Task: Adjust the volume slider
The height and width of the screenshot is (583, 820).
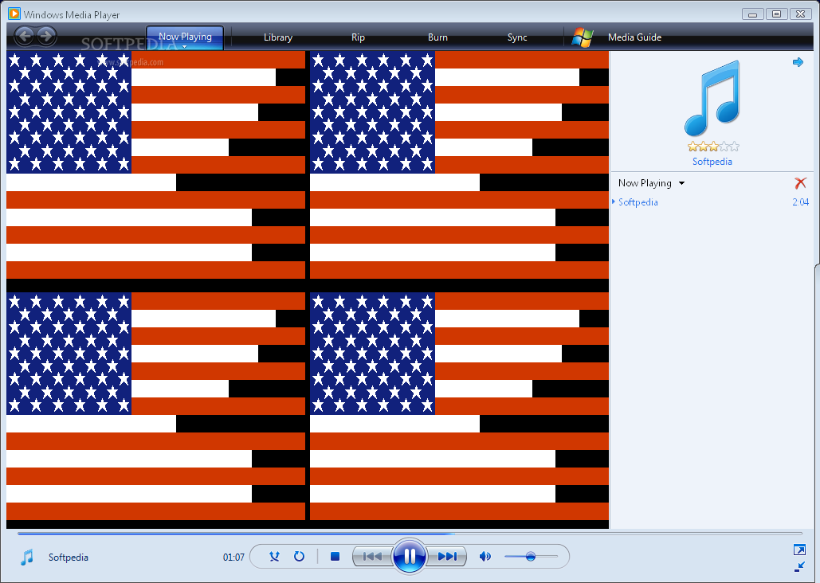Action: point(532,557)
